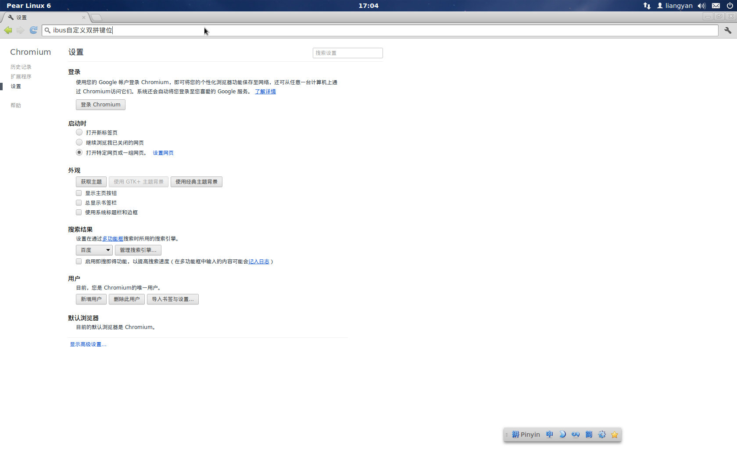Click the 多功能框 link
Screen dimensions: 737x460
click(x=113, y=239)
